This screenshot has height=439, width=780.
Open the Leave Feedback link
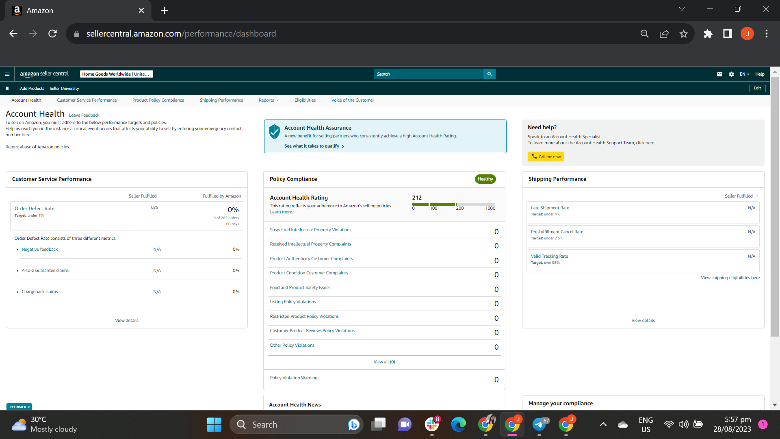(84, 115)
